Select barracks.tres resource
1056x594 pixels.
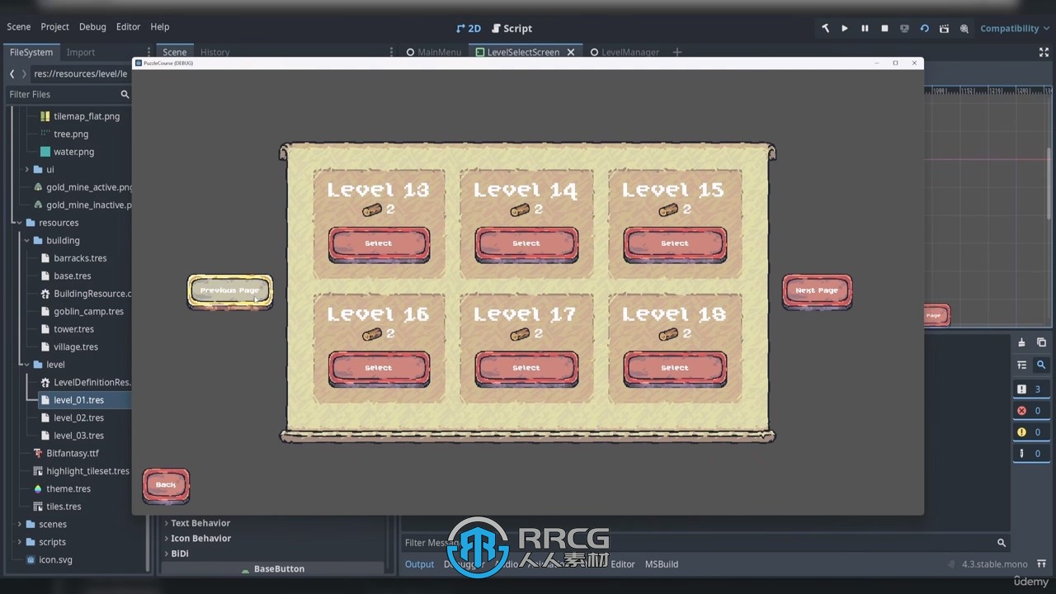79,258
